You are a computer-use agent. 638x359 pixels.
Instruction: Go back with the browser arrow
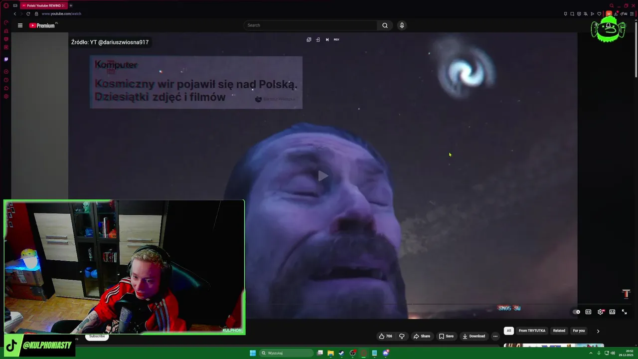coord(14,13)
